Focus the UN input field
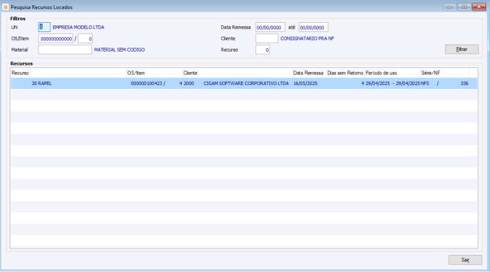Viewport: 490px width, 272px height. coord(44,27)
